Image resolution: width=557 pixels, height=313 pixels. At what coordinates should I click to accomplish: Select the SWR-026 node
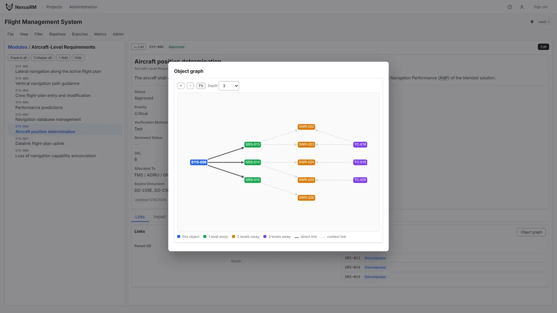coord(306,198)
